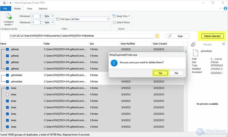228x137 pixels.
Task: Uncheck the second .gitkeep row checkbox
Action: coord(7,56)
